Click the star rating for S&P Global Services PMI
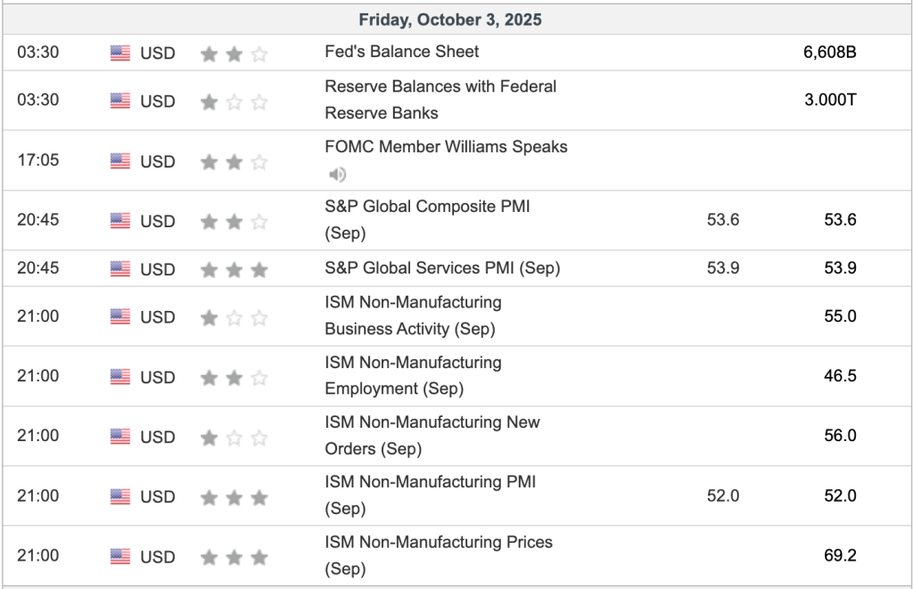 click(x=234, y=269)
